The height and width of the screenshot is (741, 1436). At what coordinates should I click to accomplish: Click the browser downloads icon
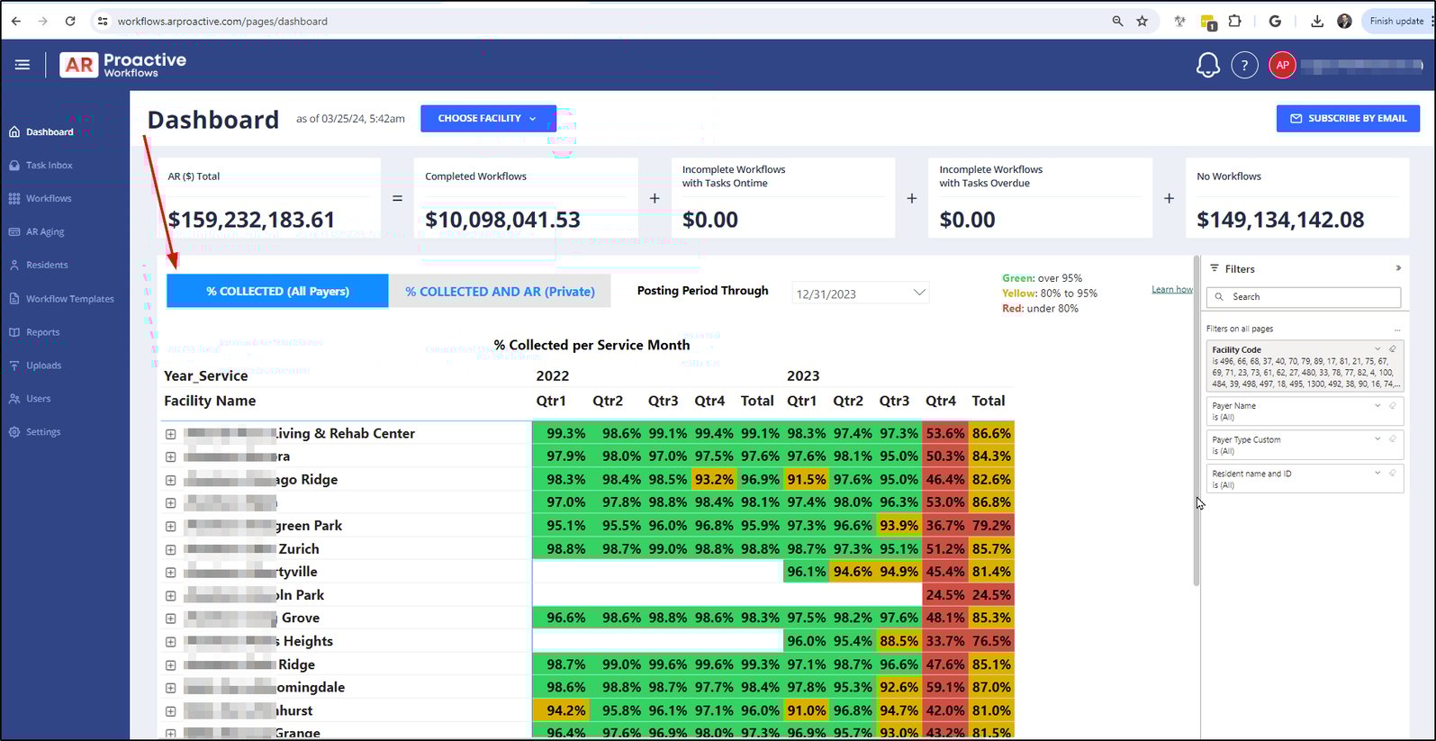(1316, 21)
